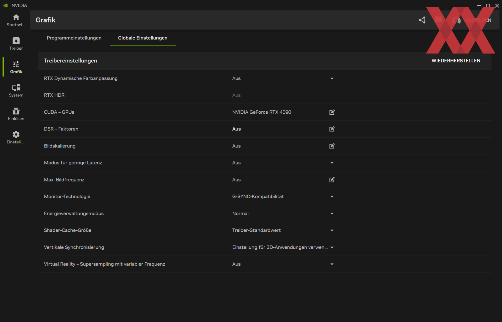Click the CUDA – GPUs label

59,112
